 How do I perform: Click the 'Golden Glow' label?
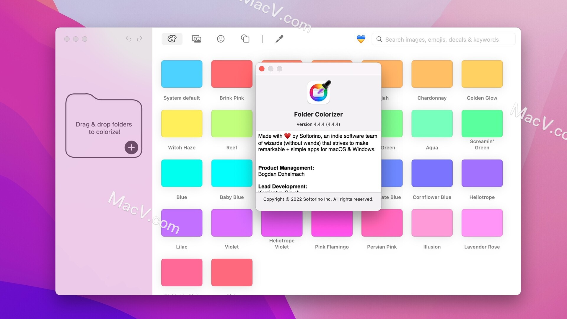[x=482, y=98]
